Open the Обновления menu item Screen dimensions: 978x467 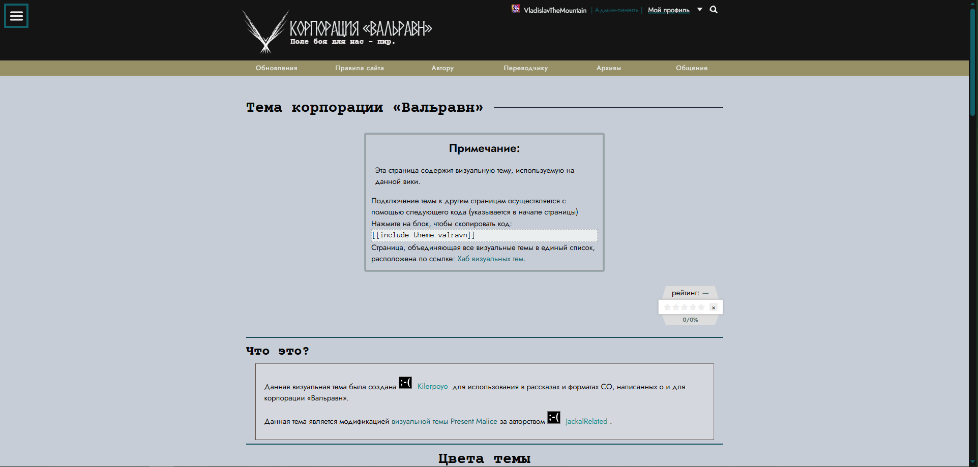276,68
